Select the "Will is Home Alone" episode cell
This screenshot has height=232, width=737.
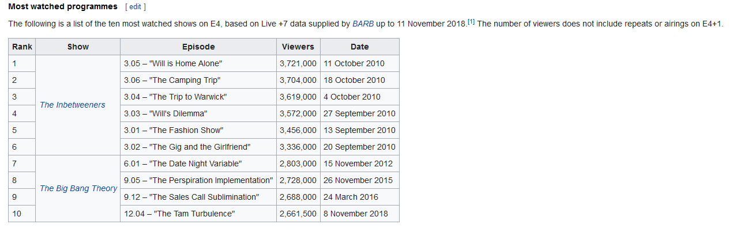pyautogui.click(x=198, y=63)
